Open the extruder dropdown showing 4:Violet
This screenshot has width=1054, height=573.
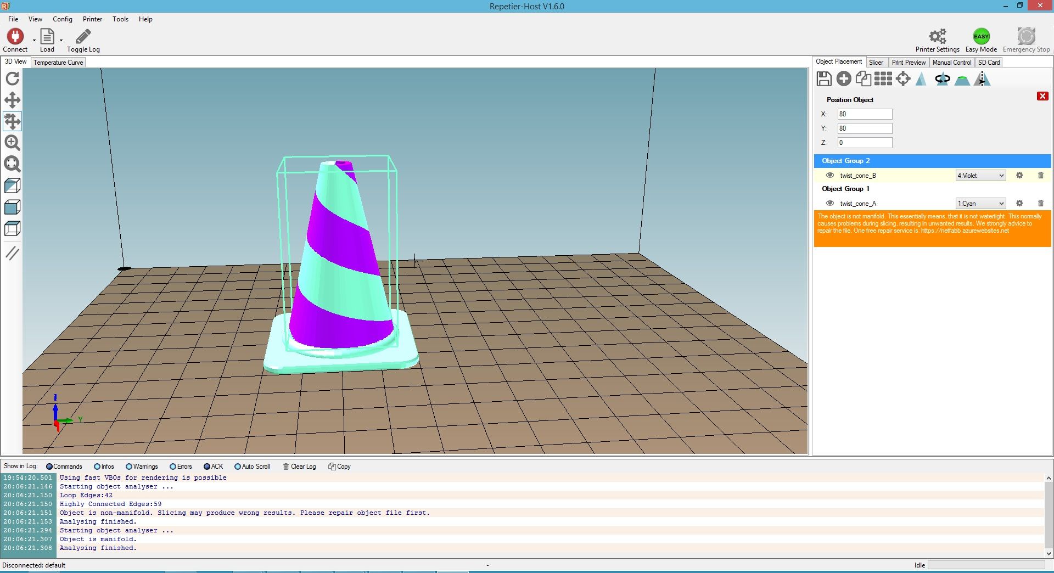pos(980,175)
